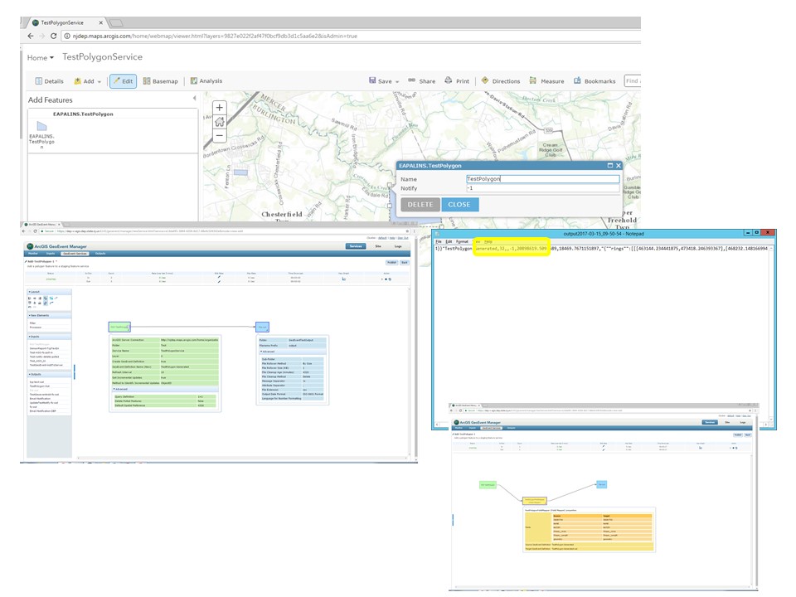Click the TestPolygon text line in Notepad
Screen dimensions: 796x597
602,249
